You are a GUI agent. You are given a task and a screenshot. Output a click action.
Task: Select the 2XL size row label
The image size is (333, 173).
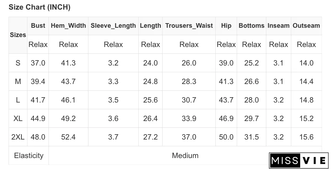(x=18, y=137)
